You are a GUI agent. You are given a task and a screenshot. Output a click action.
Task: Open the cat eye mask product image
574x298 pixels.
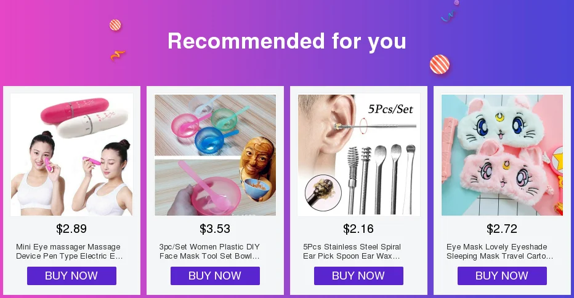point(503,155)
